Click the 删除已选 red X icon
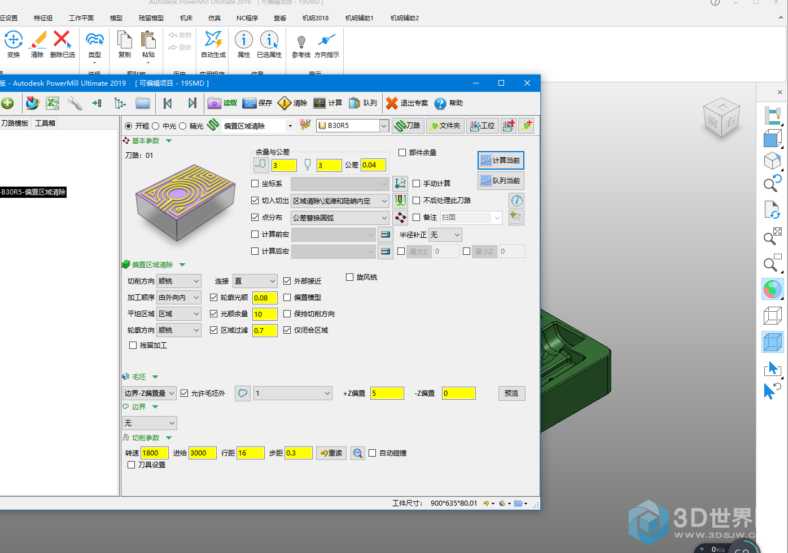 [x=62, y=40]
